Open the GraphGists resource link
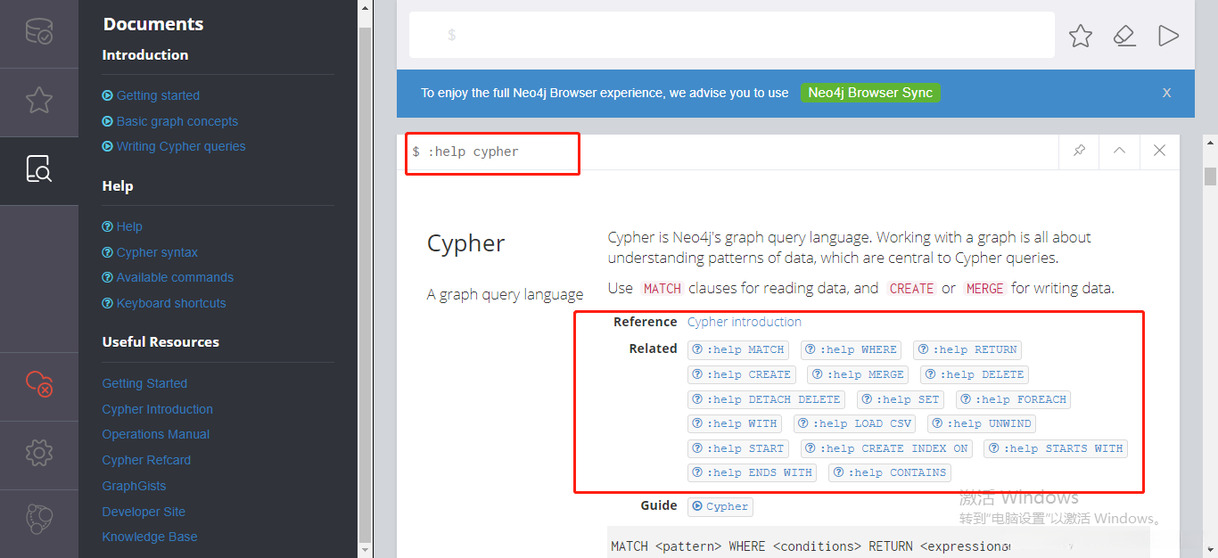Image resolution: width=1218 pixels, height=558 pixels. 134,486
